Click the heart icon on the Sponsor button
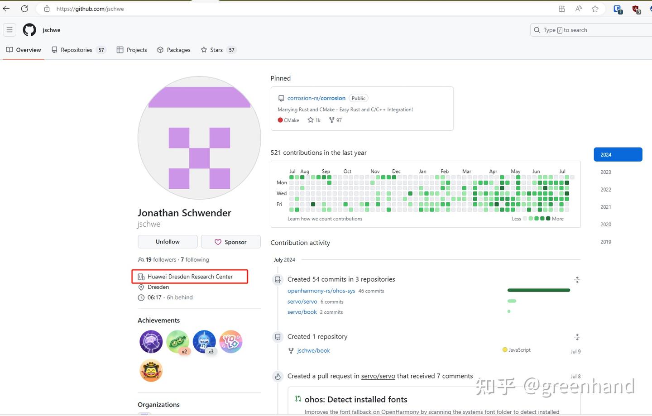The image size is (652, 416). tap(218, 242)
